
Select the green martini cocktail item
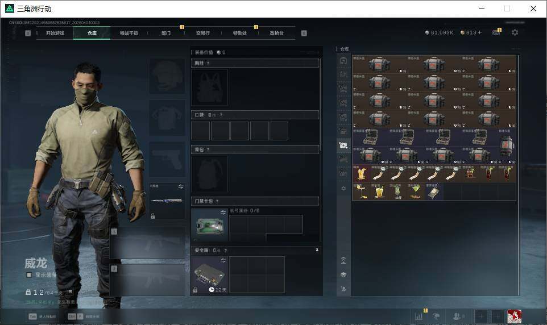tap(416, 191)
